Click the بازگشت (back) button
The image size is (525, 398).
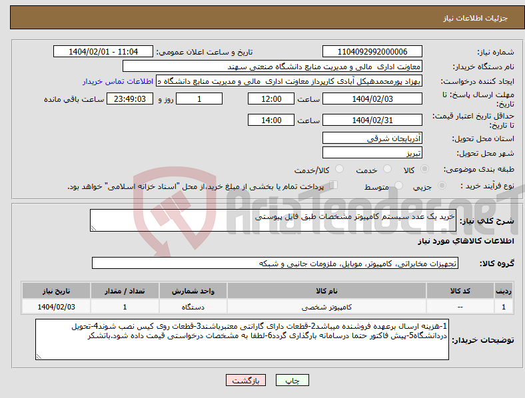tap(246, 380)
